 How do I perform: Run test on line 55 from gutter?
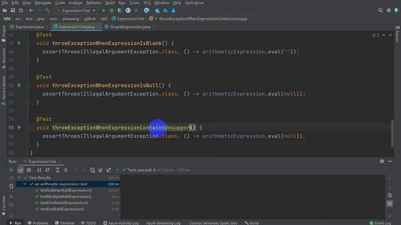(19, 127)
